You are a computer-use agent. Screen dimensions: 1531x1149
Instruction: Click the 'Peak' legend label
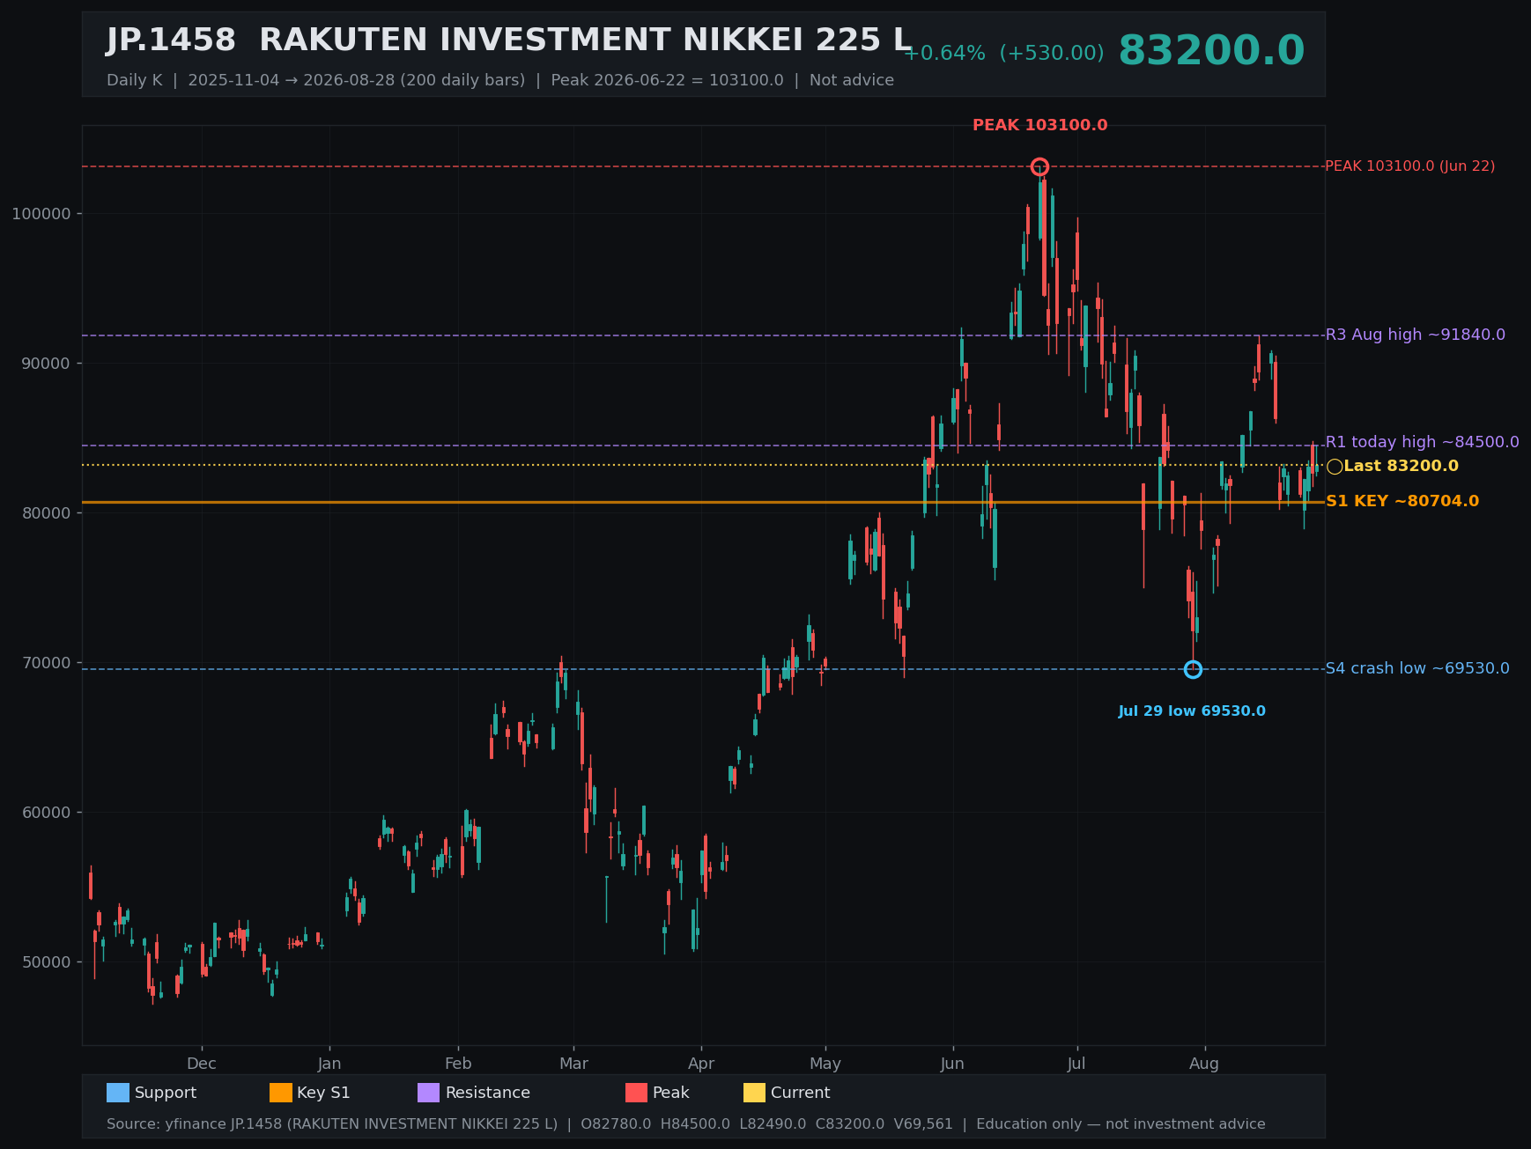[x=671, y=1093]
